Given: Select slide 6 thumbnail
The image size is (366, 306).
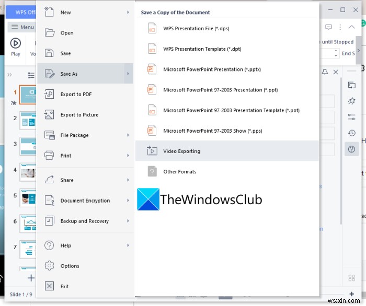Looking at the screenshot, I should pyautogui.click(x=28, y=223).
